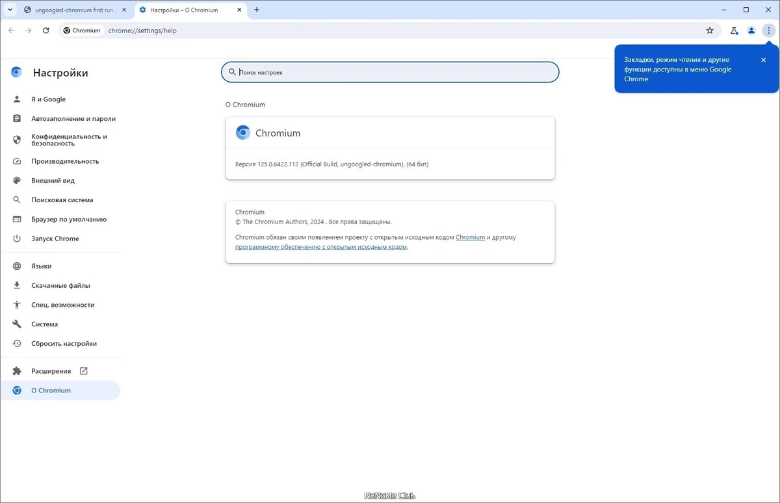Reload the page
Viewport: 780px width, 503px height.
45,31
